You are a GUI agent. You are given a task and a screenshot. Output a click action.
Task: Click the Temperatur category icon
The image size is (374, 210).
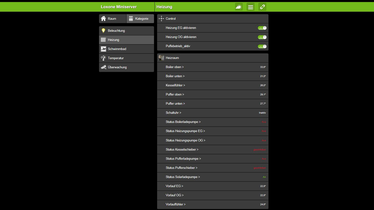[103, 58]
